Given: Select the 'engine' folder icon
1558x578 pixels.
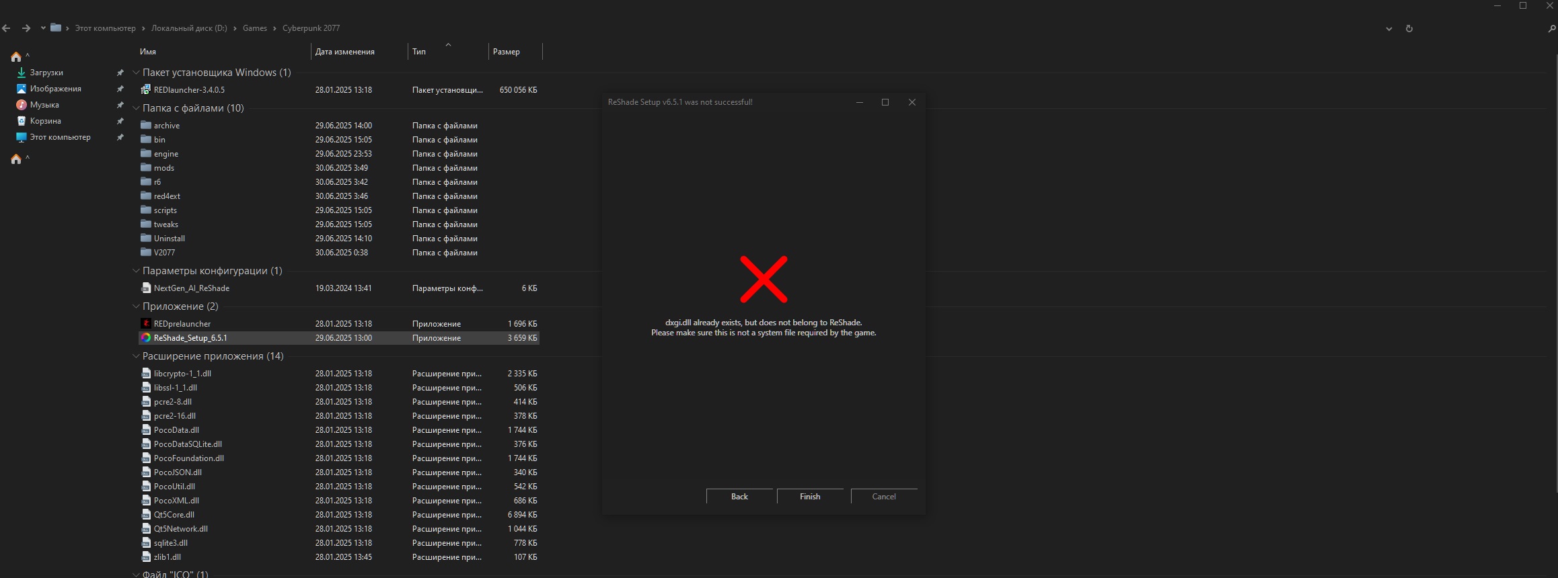Looking at the screenshot, I should tap(146, 153).
